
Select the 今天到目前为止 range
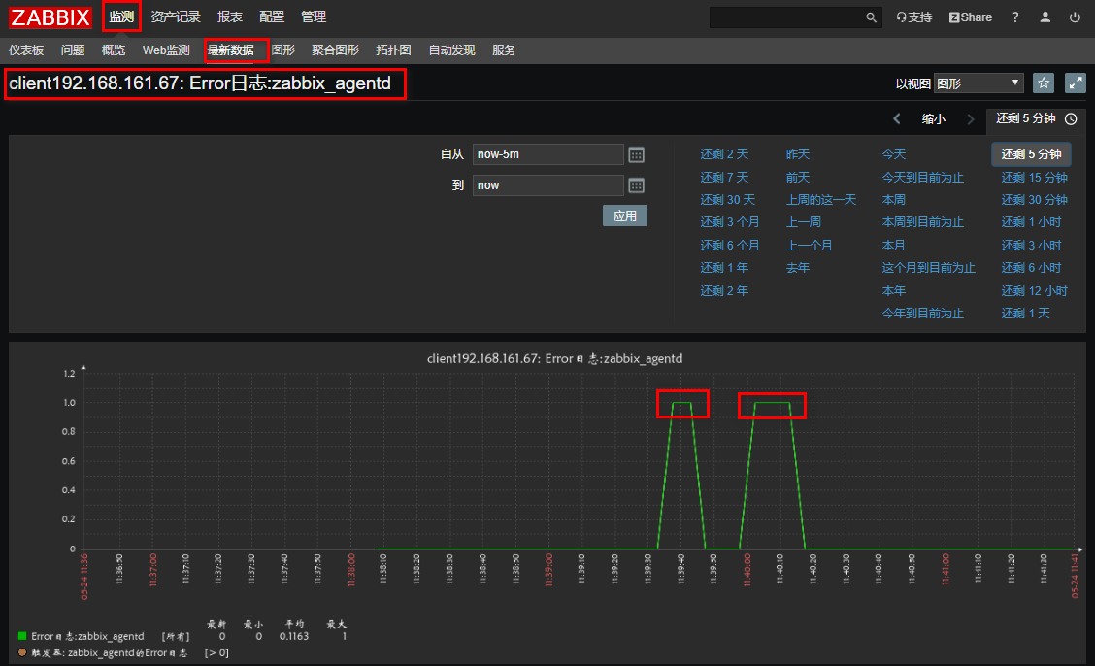tap(922, 178)
